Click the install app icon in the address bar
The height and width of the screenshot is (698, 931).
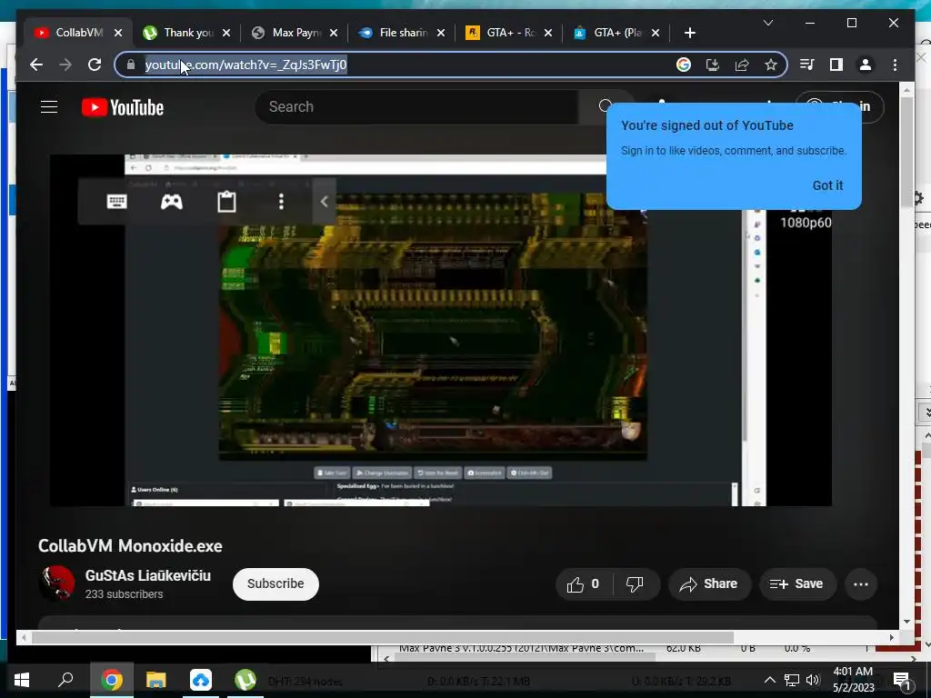tap(713, 65)
